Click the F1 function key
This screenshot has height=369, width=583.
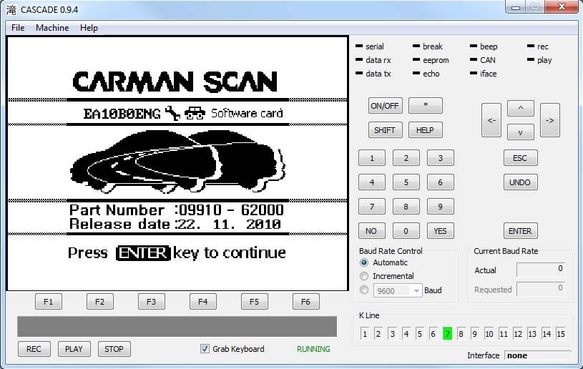point(49,301)
